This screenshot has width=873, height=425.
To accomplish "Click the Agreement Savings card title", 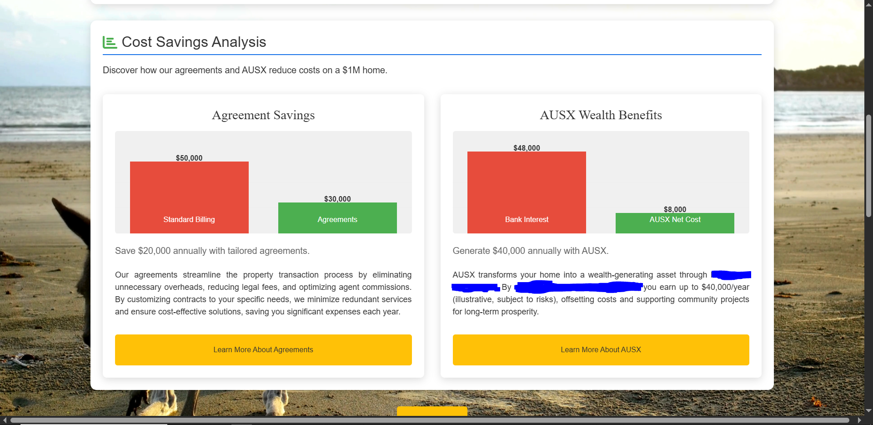I will click(x=263, y=115).
